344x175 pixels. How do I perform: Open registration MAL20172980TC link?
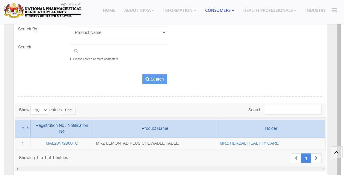[62, 143]
